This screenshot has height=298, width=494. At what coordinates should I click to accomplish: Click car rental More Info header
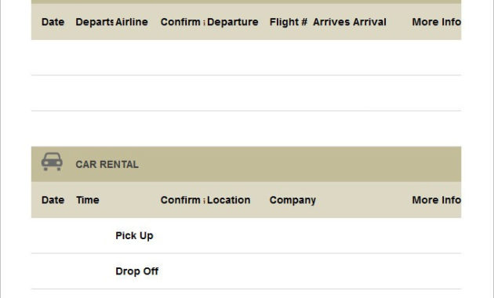pos(436,200)
